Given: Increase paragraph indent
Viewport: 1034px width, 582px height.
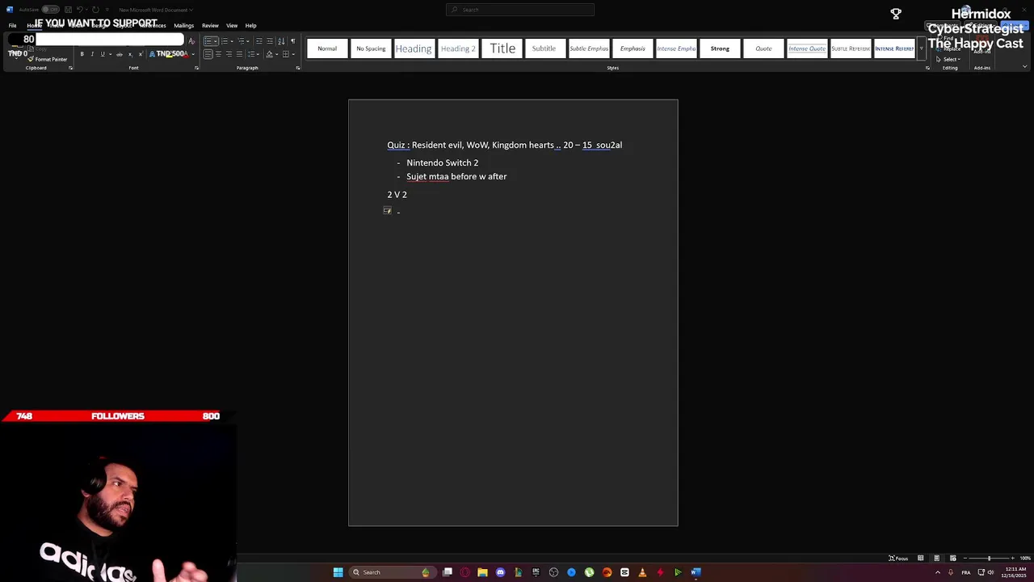Looking at the screenshot, I should point(269,40).
